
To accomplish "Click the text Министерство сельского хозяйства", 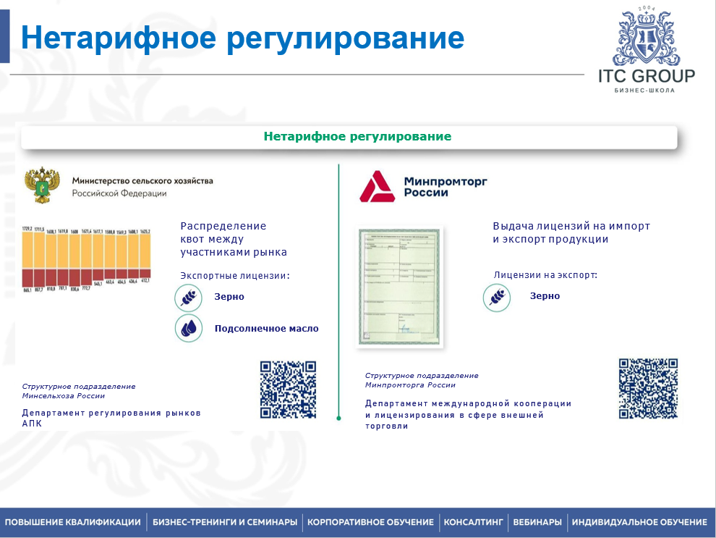I will pyautogui.click(x=142, y=180).
